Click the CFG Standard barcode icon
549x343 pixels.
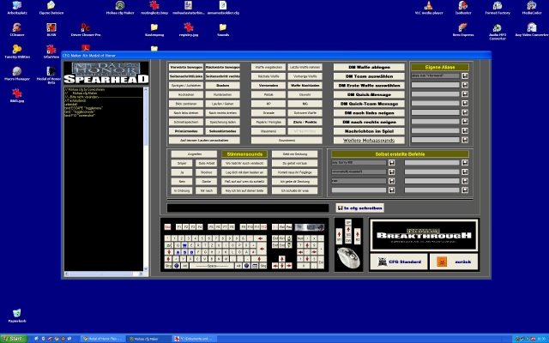coord(383,262)
